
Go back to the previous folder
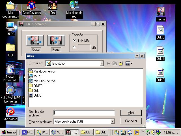tap(108, 63)
